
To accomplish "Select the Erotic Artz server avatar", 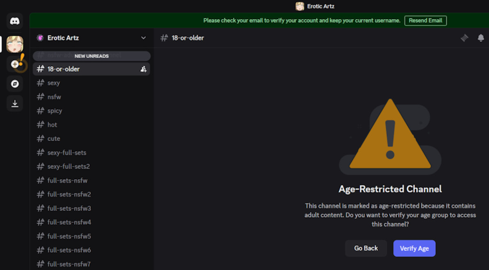I will tap(15, 44).
